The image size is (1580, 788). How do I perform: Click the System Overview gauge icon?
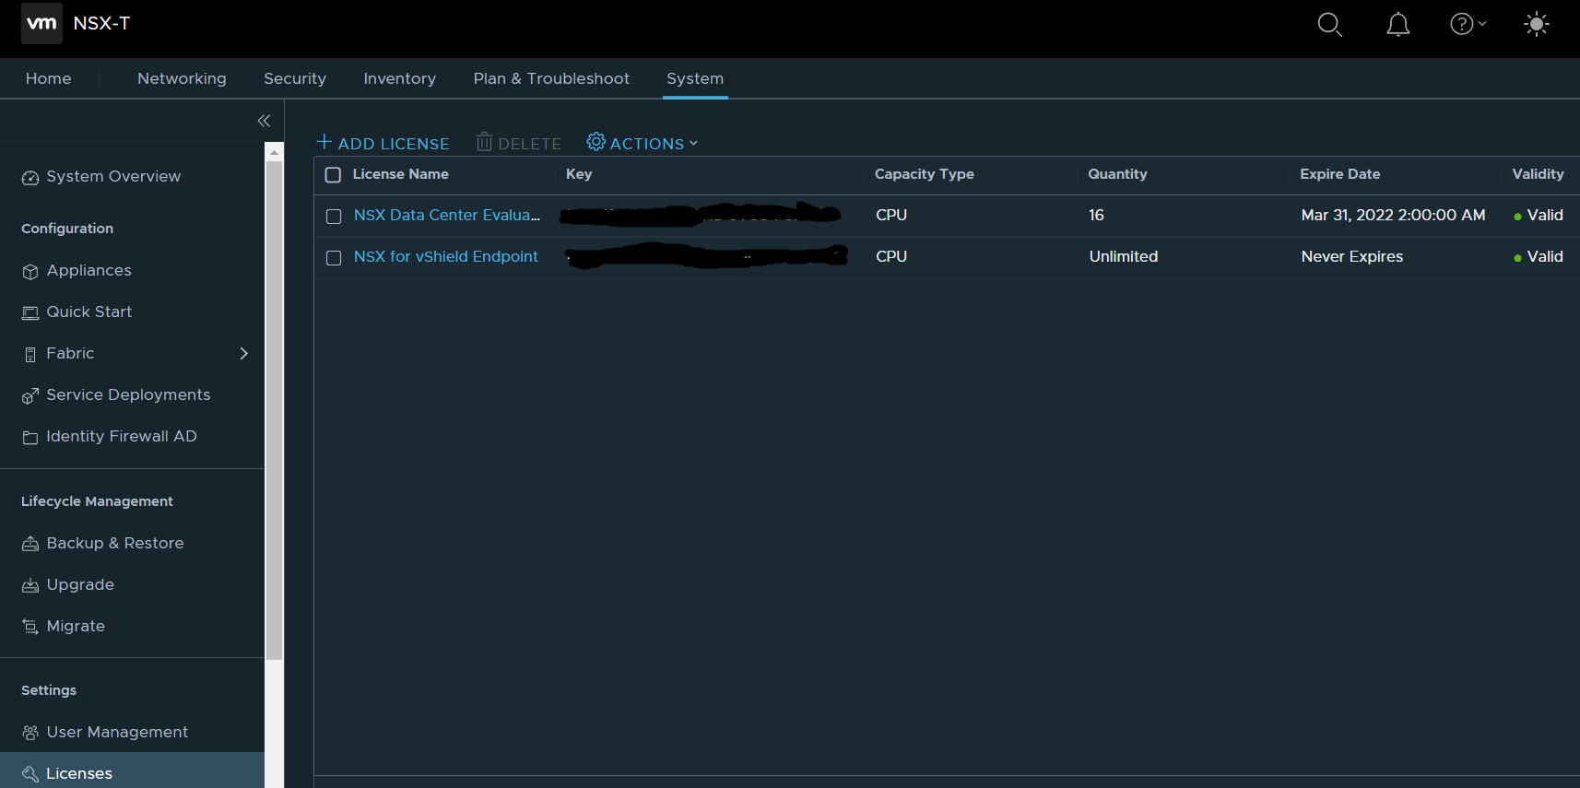click(x=30, y=177)
